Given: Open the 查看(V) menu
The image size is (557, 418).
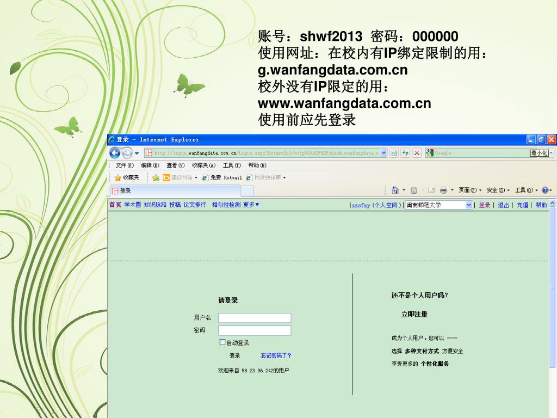Looking at the screenshot, I should tap(176, 165).
